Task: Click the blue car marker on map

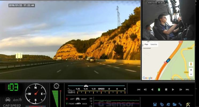Action: tap(168, 60)
